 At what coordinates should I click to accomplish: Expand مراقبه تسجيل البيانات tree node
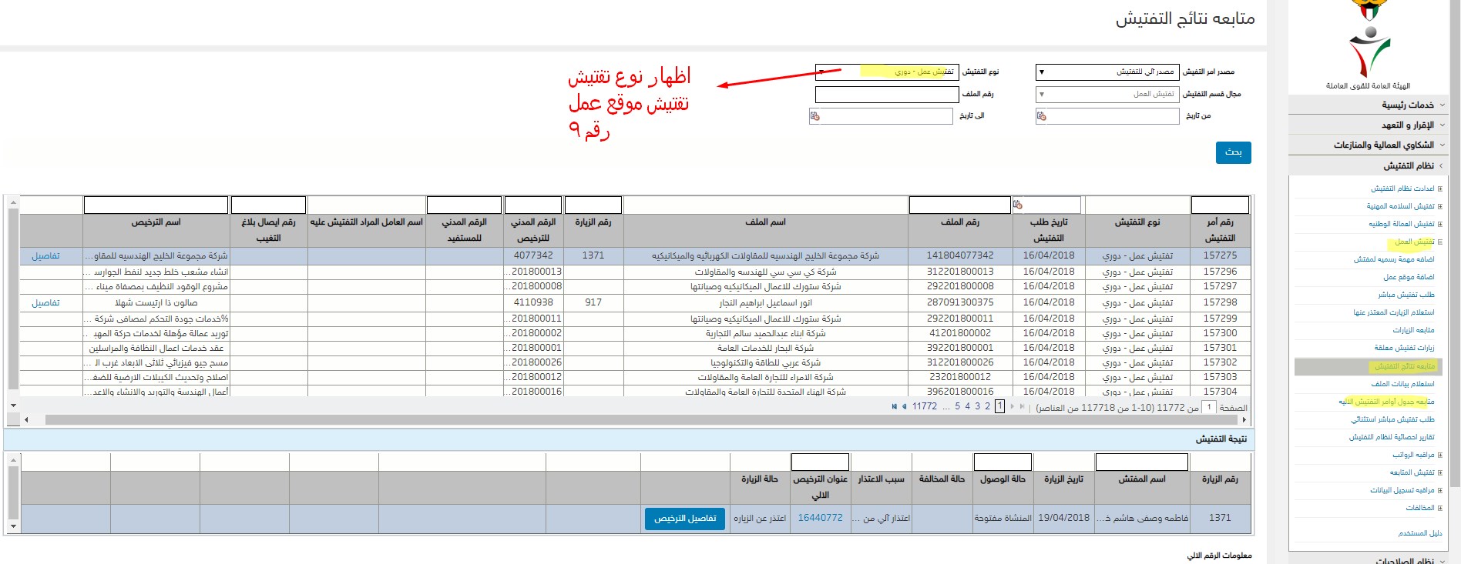[1440, 490]
